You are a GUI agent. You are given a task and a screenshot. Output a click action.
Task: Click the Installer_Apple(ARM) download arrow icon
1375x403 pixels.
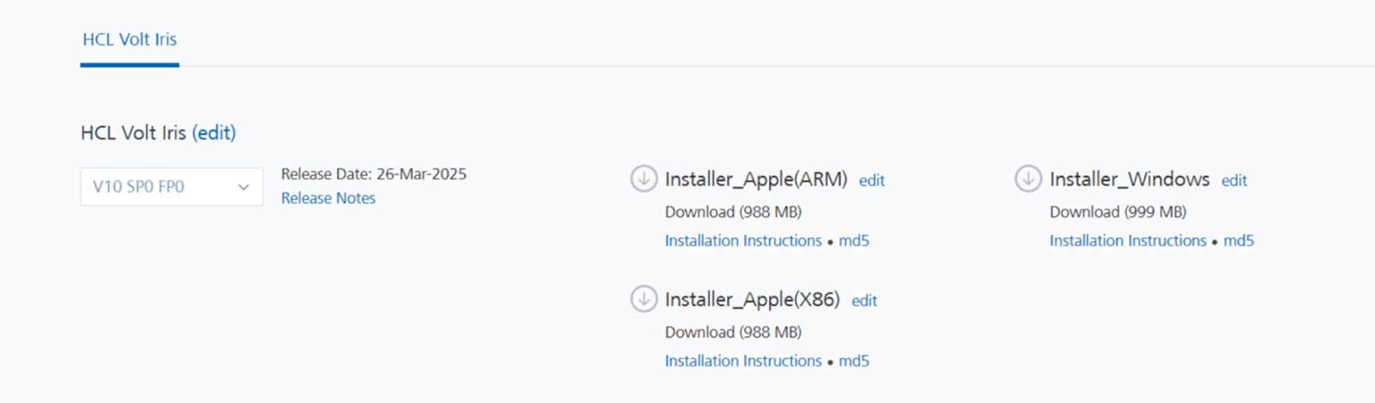click(x=643, y=178)
